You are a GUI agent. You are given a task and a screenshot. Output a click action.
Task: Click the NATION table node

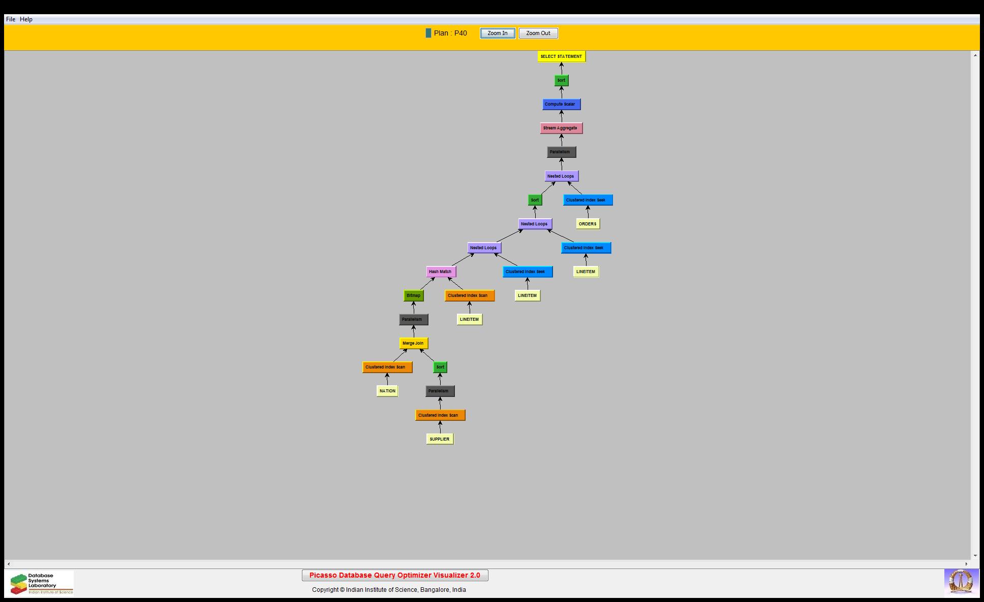point(387,391)
